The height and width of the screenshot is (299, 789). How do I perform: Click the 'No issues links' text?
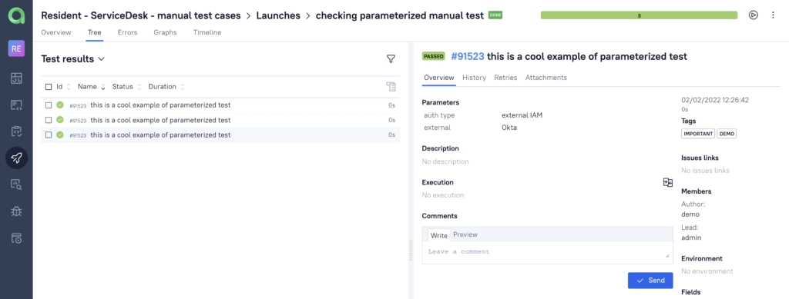pyautogui.click(x=705, y=171)
